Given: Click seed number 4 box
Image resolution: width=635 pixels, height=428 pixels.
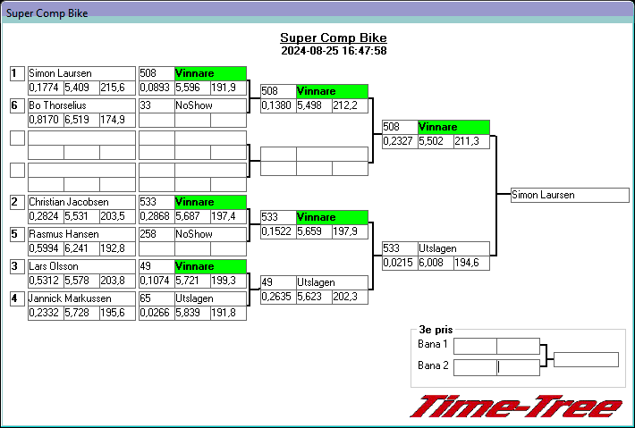Looking at the screenshot, I should tap(17, 299).
